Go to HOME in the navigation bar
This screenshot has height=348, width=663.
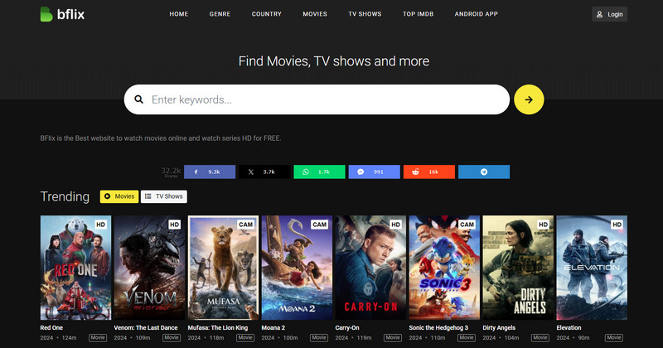click(179, 14)
